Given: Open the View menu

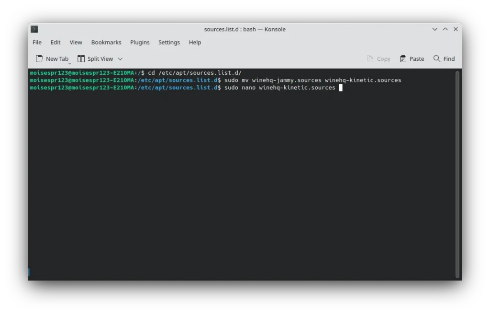Looking at the screenshot, I should [76, 43].
